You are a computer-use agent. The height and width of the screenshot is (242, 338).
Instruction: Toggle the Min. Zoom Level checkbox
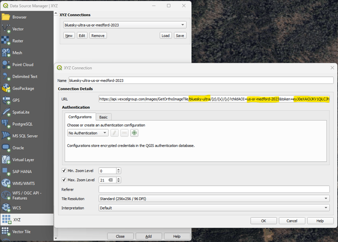click(64, 171)
